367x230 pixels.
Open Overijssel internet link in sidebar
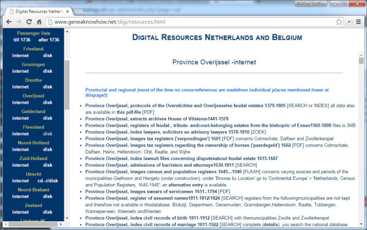[x=21, y=102]
